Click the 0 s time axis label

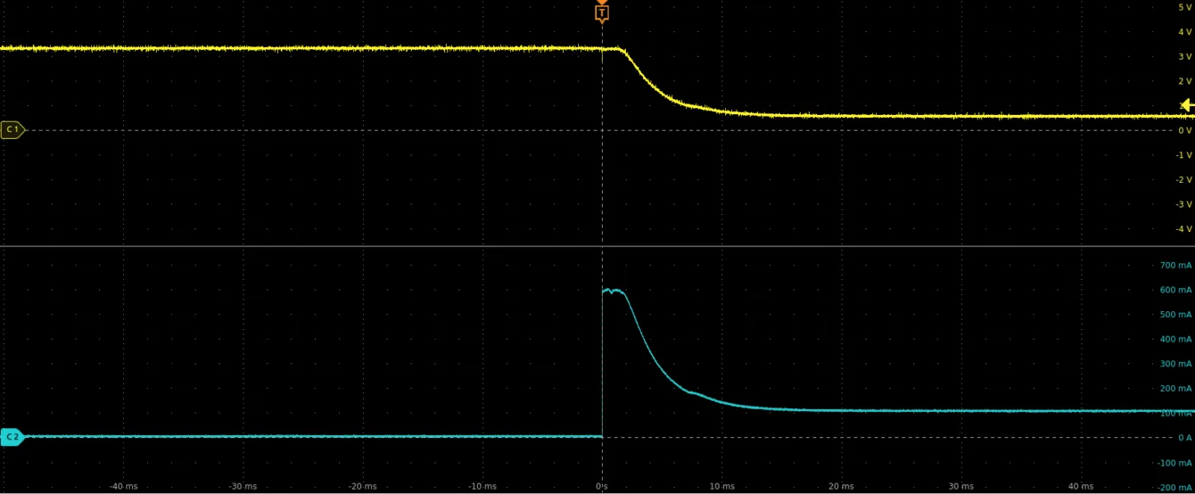click(x=602, y=486)
